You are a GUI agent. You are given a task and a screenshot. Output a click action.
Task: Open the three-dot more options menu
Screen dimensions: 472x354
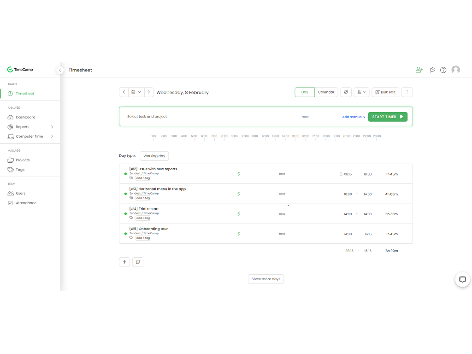(407, 92)
